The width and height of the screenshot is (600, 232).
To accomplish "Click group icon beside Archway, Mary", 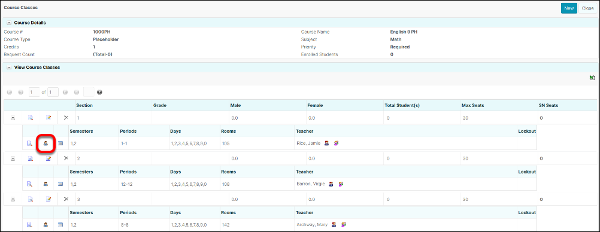I will (x=344, y=225).
